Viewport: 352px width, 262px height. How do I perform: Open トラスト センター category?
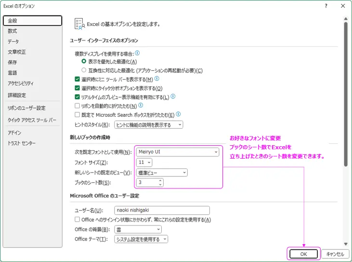point(33,143)
